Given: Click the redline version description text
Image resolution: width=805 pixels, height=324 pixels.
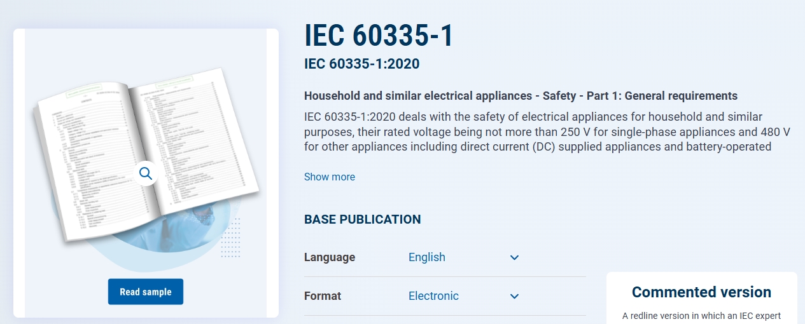Looking at the screenshot, I should (701, 316).
